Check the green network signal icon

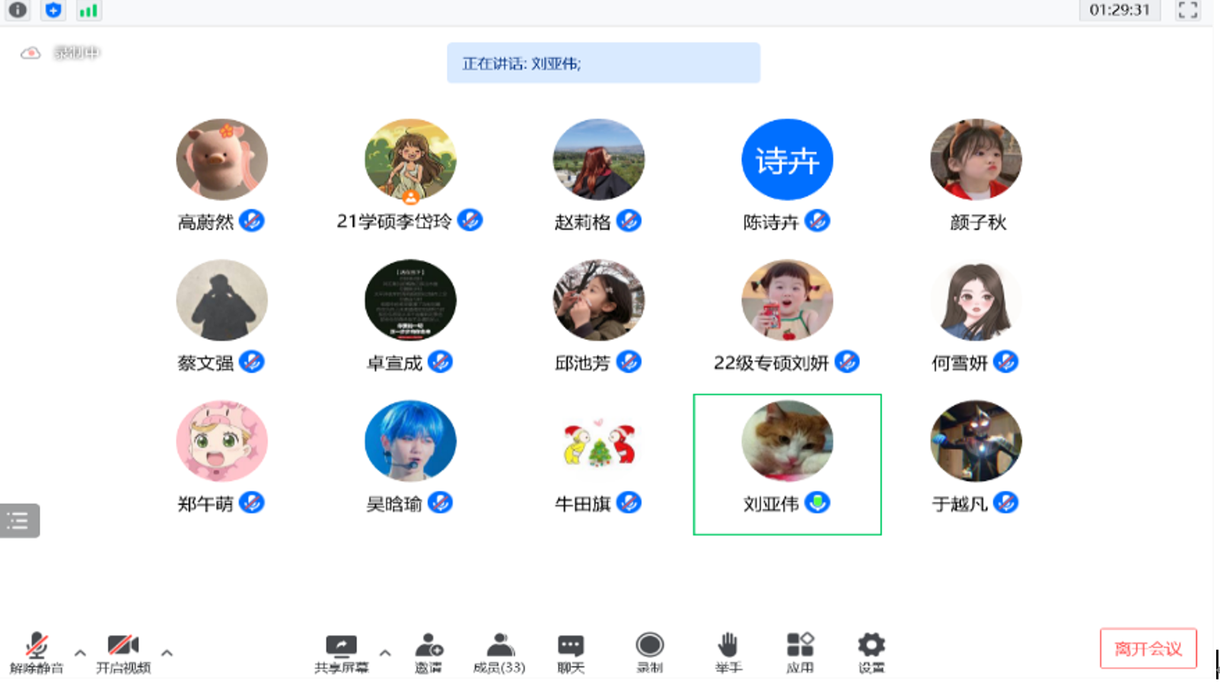[88, 10]
